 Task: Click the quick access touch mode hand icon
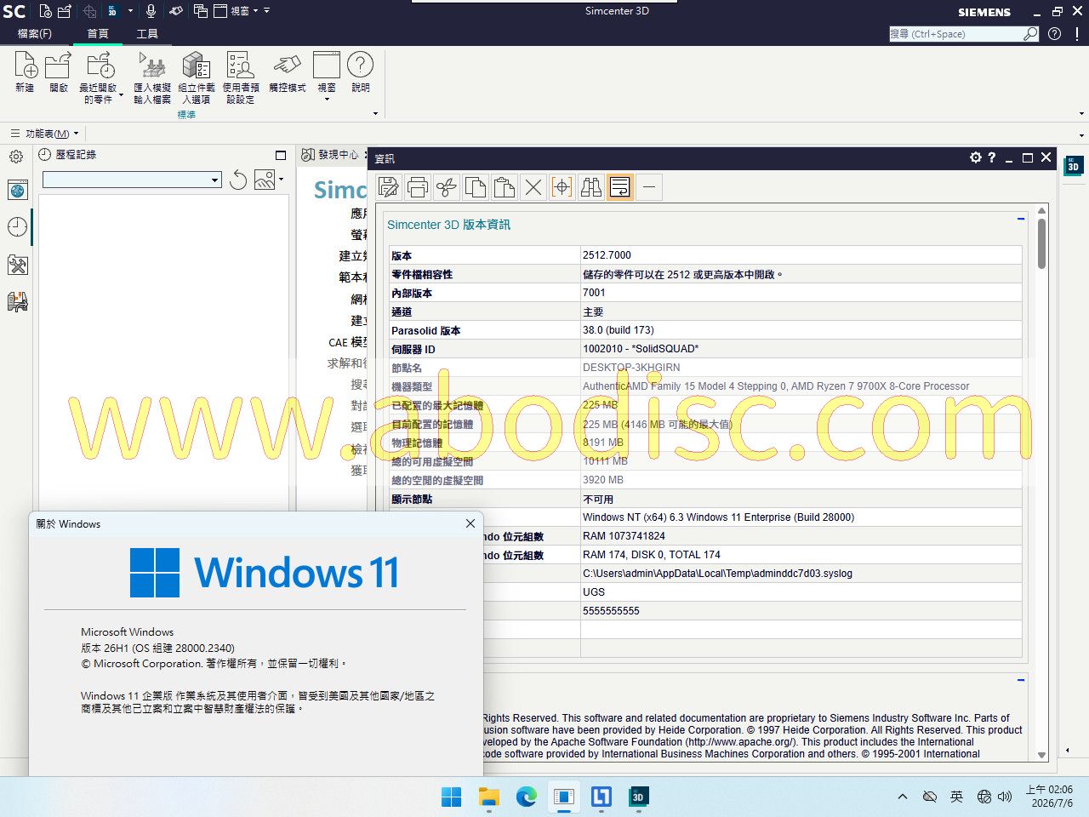(175, 11)
